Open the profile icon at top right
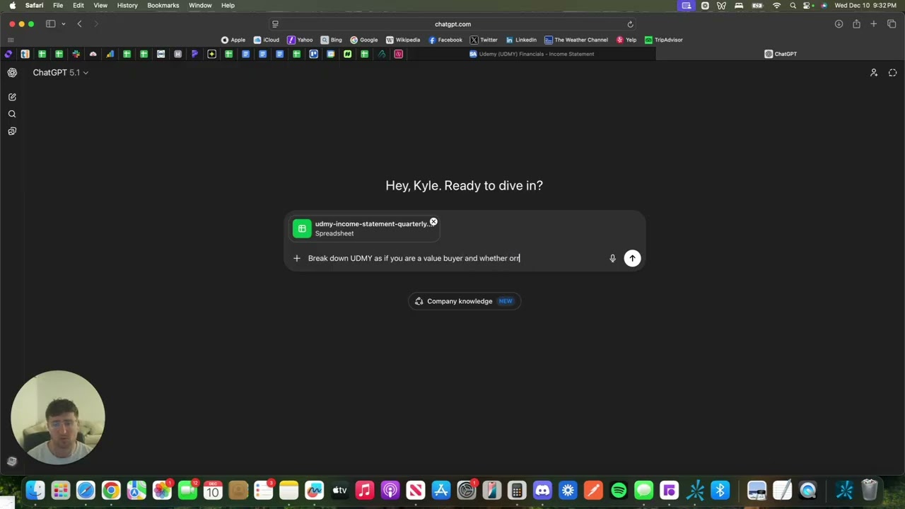 [874, 72]
